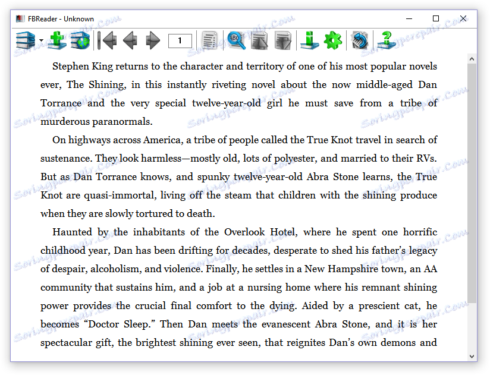This screenshot has height=375, width=490.
Task: Go to the start of the text
Action: coord(107,40)
